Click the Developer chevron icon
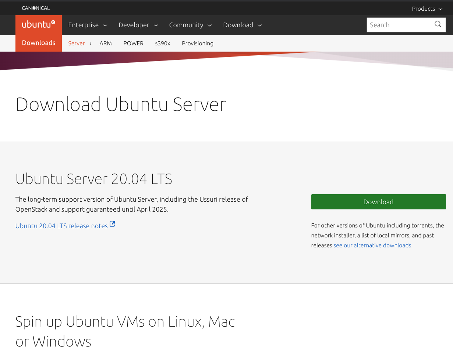Image resolution: width=453 pixels, height=355 pixels. 156,25
